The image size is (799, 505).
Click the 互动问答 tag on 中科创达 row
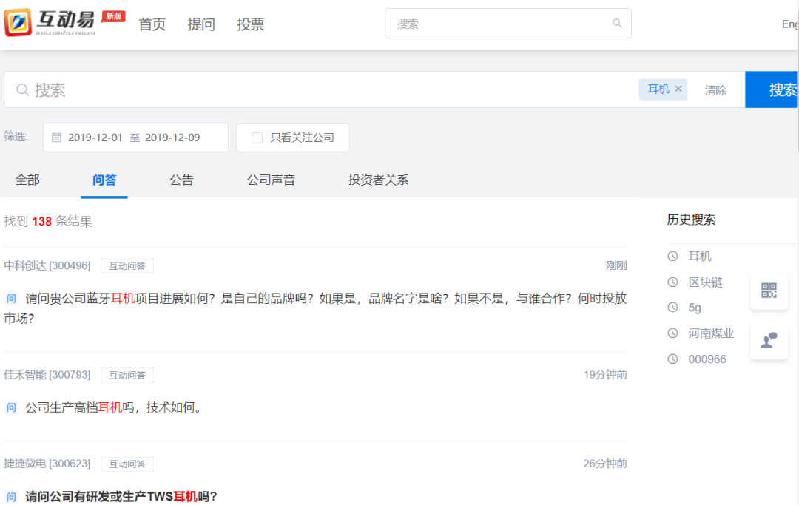127,265
